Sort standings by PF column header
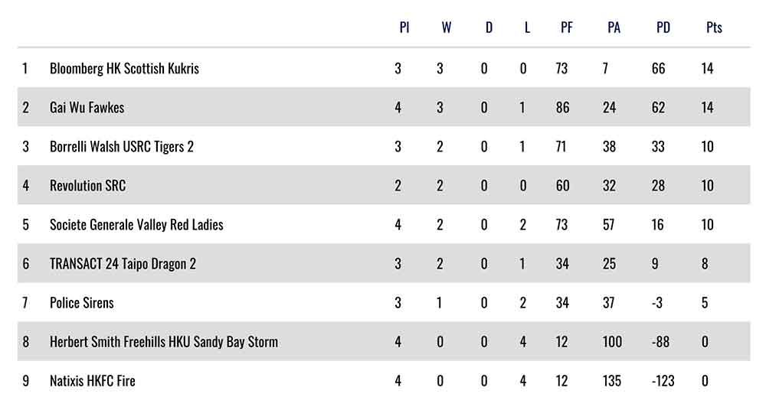Image resolution: width=766 pixels, height=410 pixels. pos(566,28)
